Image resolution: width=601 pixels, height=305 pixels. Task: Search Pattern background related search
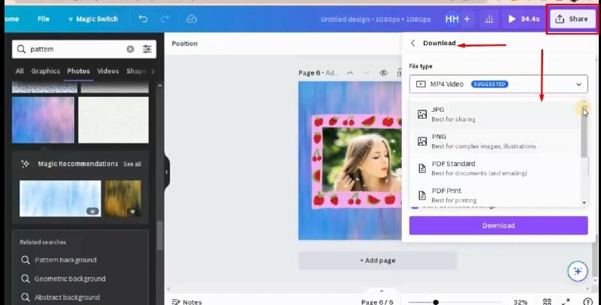tap(65, 260)
